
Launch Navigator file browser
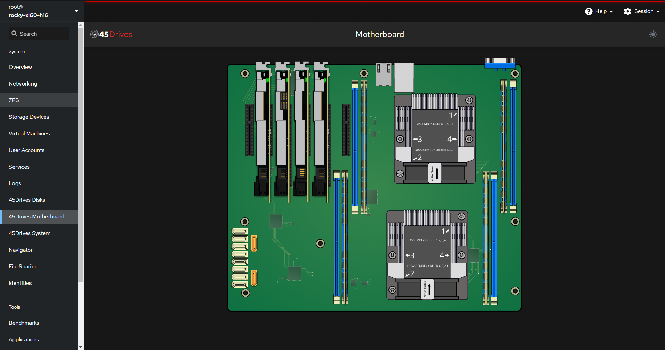click(x=39, y=250)
